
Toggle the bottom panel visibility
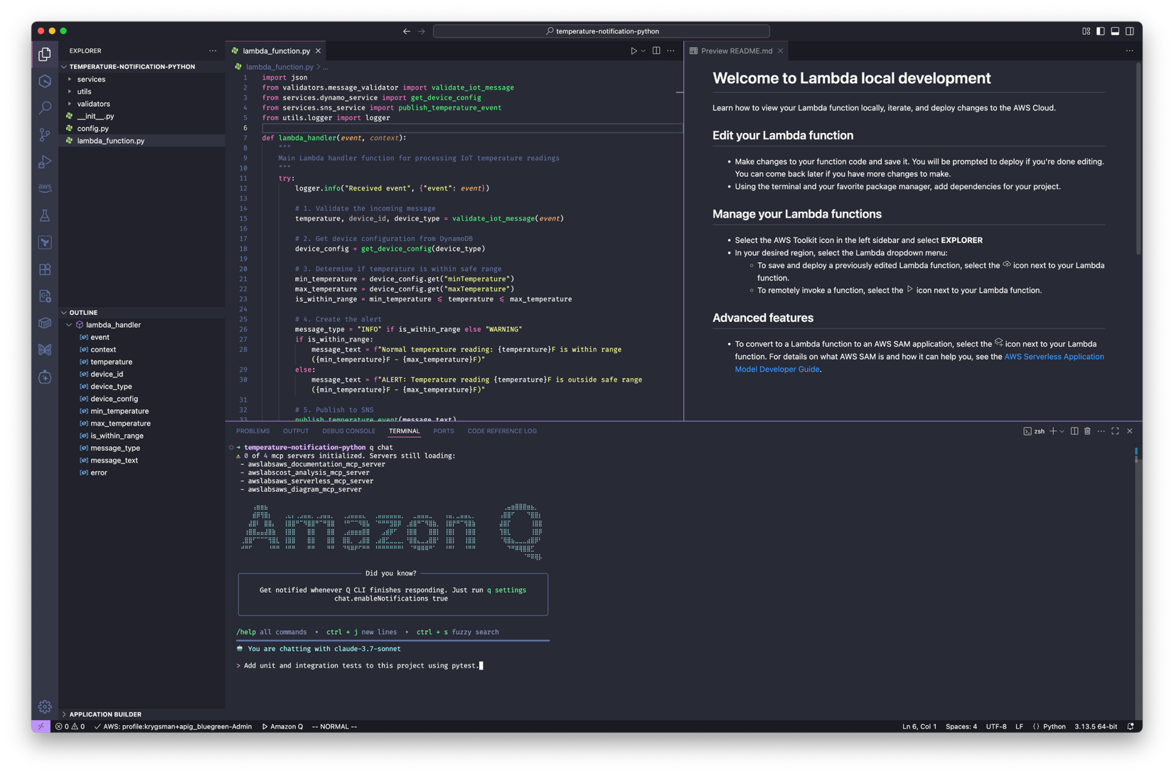(x=1115, y=31)
